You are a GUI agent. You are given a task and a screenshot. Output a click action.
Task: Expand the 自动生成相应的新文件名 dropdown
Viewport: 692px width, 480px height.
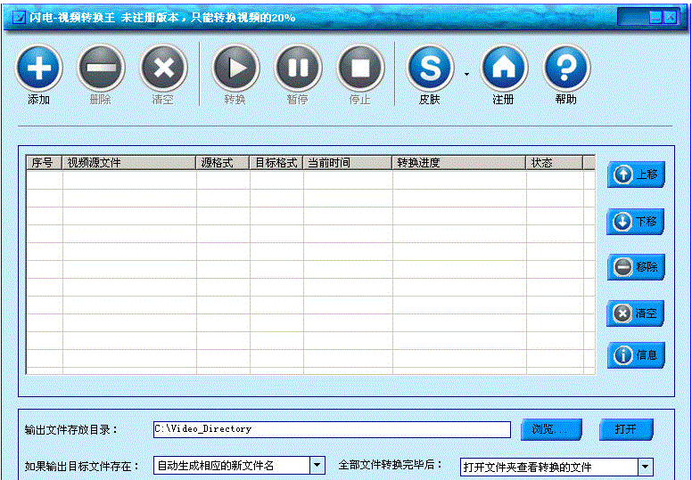pyautogui.click(x=317, y=465)
